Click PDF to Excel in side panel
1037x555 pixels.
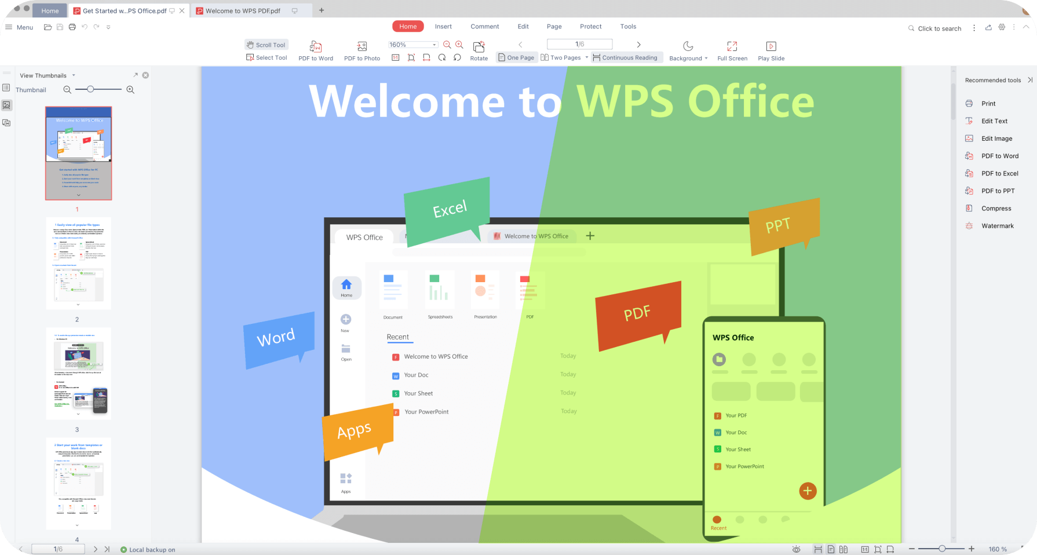(999, 173)
